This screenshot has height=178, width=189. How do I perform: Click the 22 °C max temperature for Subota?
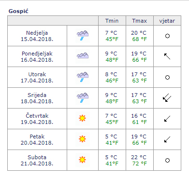(x=139, y=157)
